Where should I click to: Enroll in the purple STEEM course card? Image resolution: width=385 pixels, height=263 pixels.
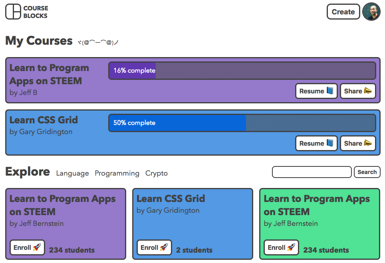27,247
